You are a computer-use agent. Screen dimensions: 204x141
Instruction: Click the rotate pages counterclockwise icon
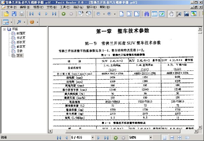[x=88, y=14]
